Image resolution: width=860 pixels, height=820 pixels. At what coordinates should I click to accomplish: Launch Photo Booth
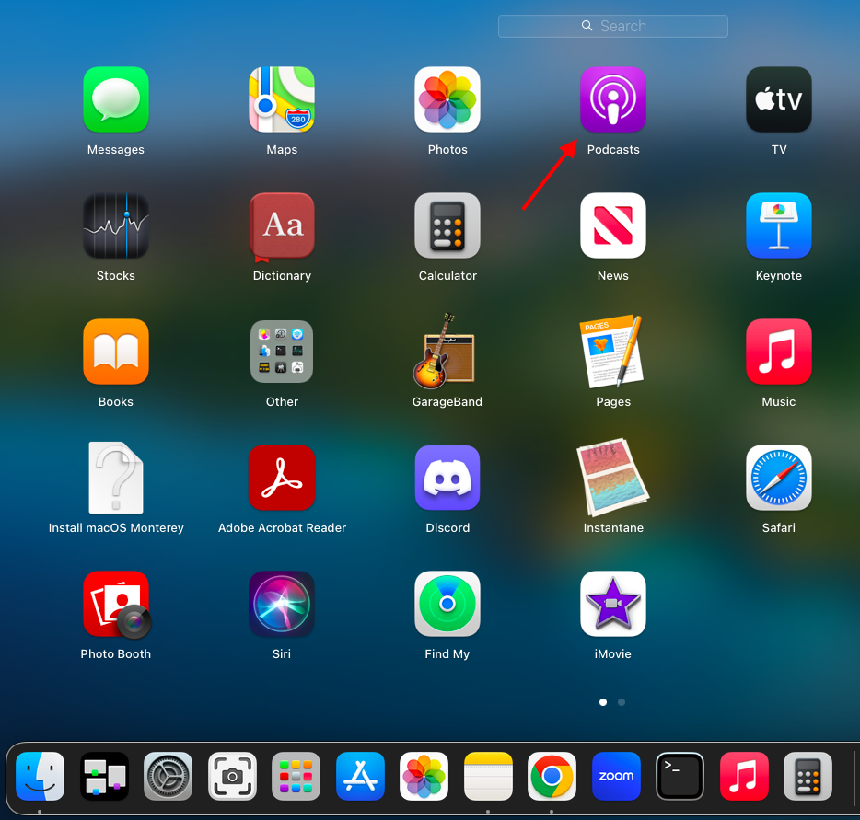[117, 605]
